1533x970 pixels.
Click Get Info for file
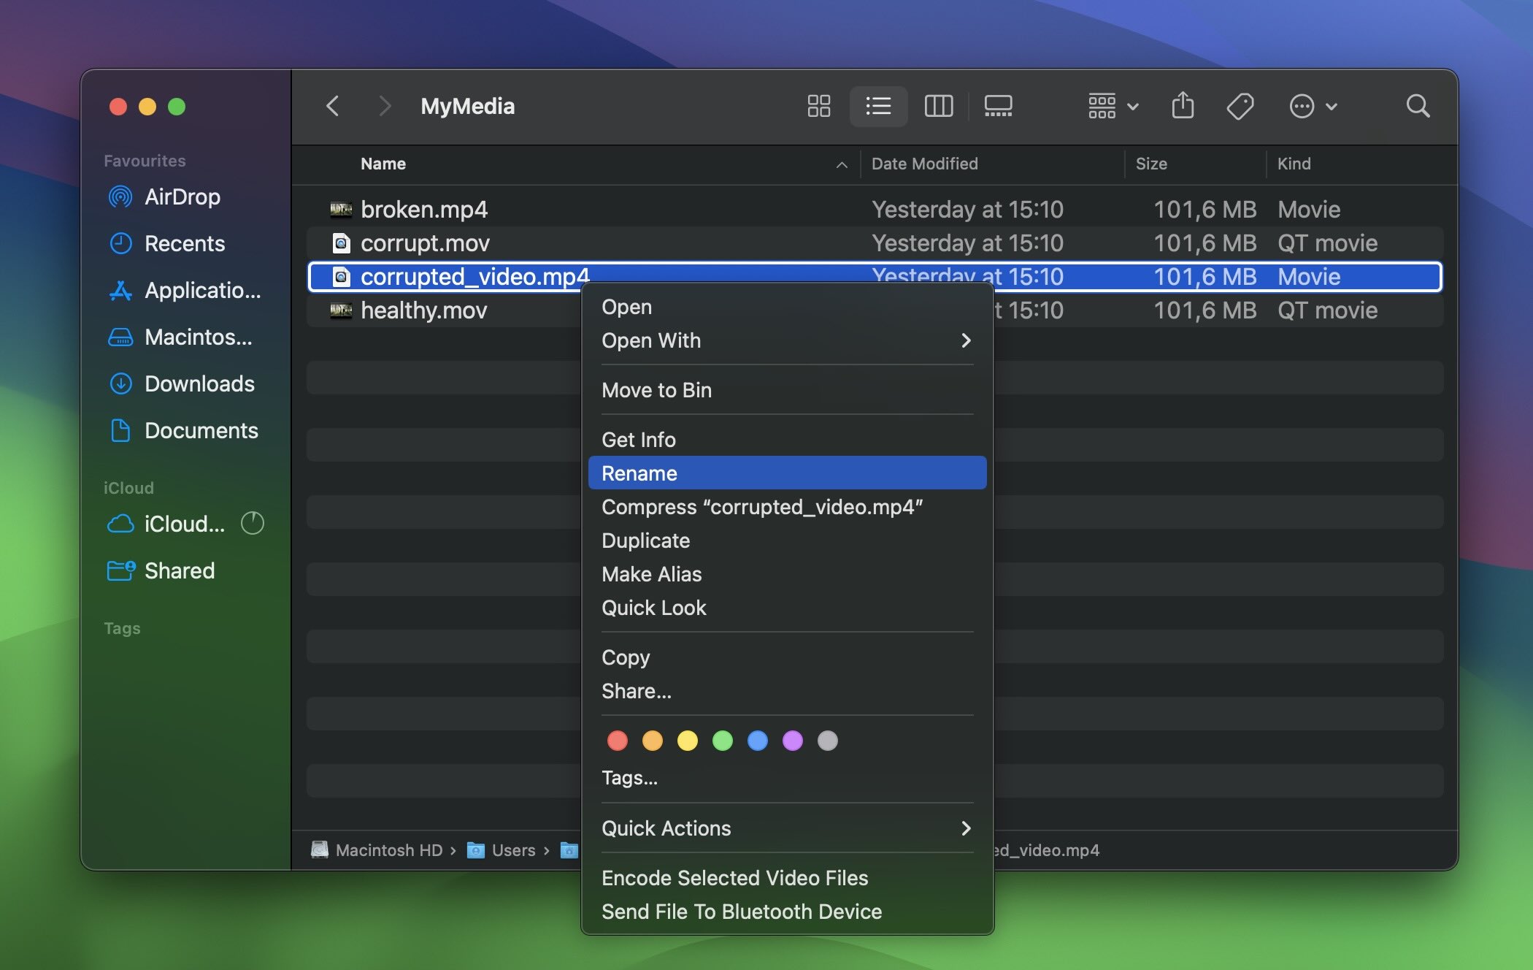coord(637,438)
